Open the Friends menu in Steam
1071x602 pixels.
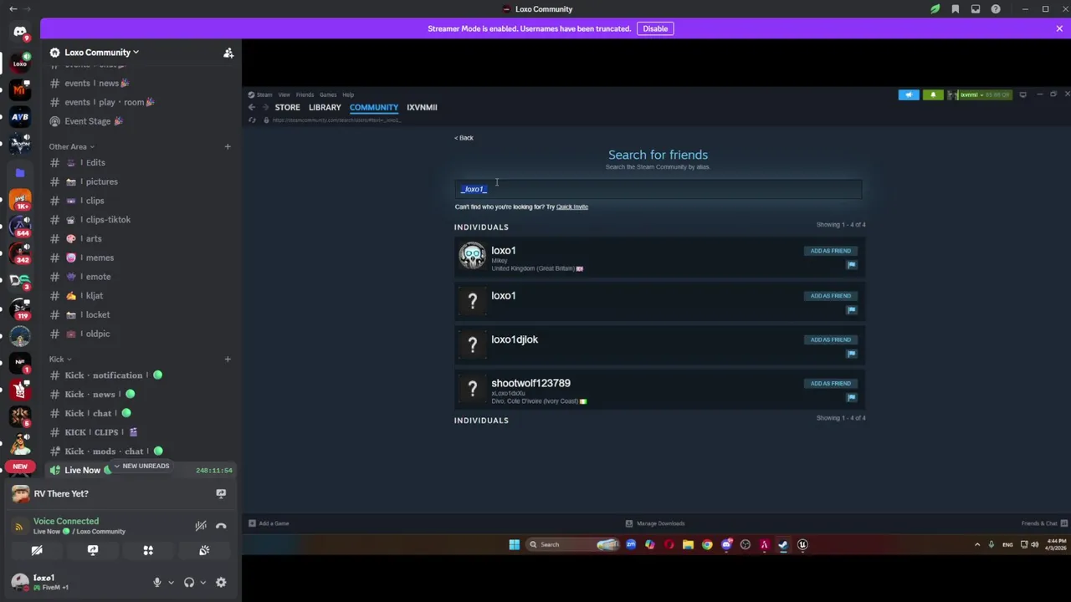click(305, 94)
